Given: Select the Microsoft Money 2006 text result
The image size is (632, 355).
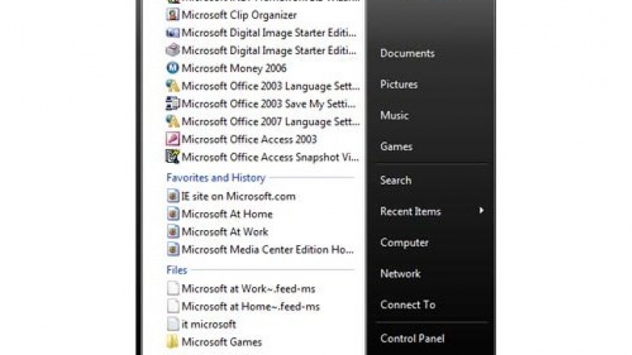Looking at the screenshot, I should coord(234,68).
